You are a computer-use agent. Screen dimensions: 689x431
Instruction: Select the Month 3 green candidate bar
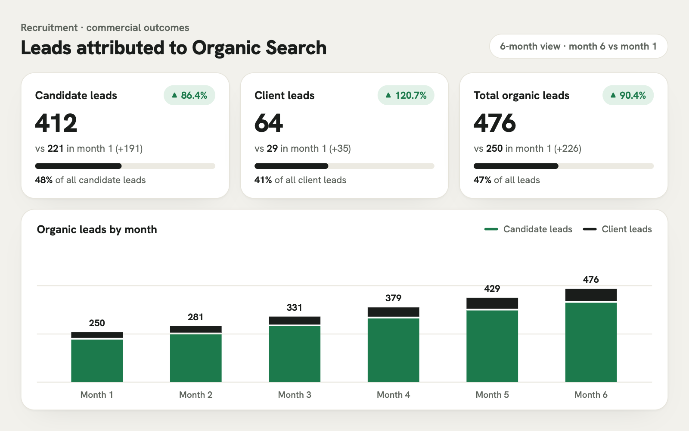(295, 354)
